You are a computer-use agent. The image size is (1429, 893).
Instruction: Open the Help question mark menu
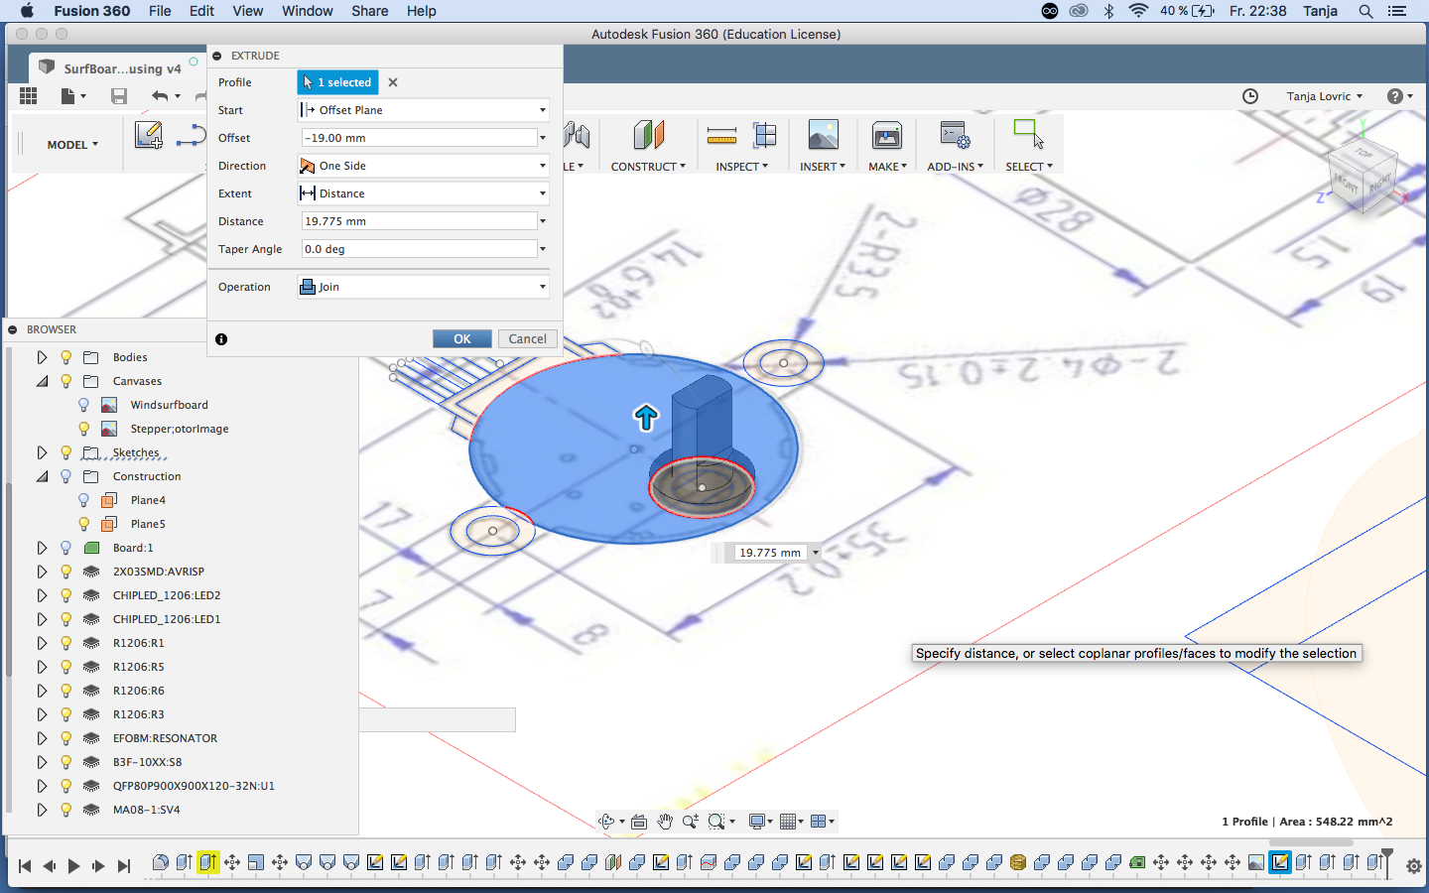coord(1399,96)
